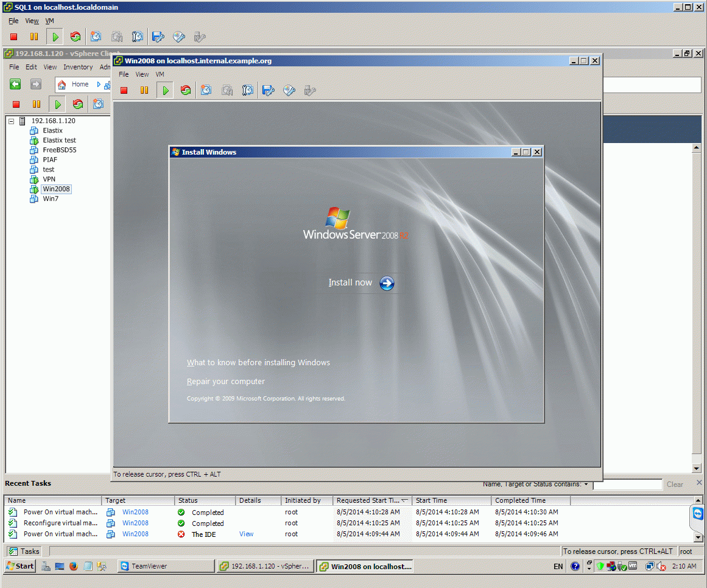Click Recent Tasks filter text field
The image size is (707, 588).
627,485
